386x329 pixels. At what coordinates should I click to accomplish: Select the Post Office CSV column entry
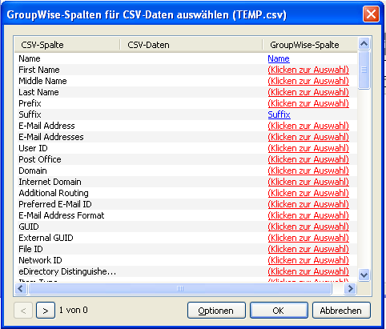pos(40,159)
